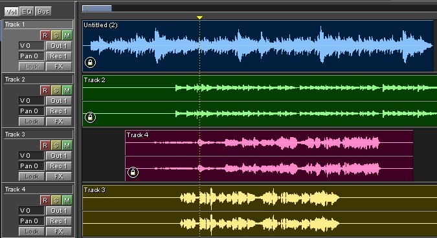Image resolution: width=437 pixels, height=238 pixels.
Task: Click the lock icon on pink Track 4 clip
Action: click(x=133, y=172)
